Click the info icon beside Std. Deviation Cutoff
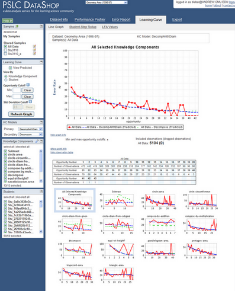The width and height of the screenshot is (235, 291). pos(30,102)
